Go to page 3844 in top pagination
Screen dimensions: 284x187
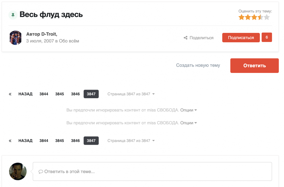click(x=44, y=94)
